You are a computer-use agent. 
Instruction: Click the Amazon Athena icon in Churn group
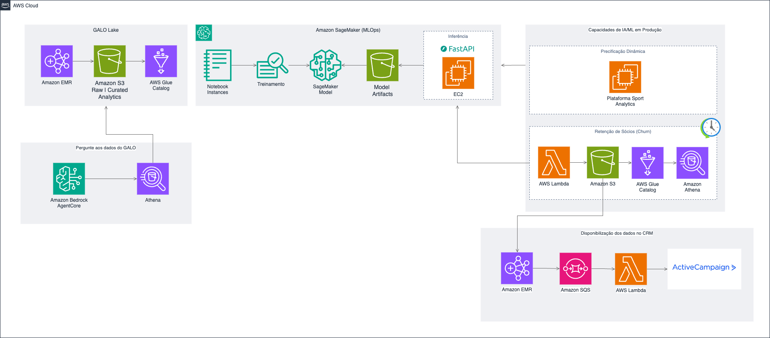click(x=692, y=163)
